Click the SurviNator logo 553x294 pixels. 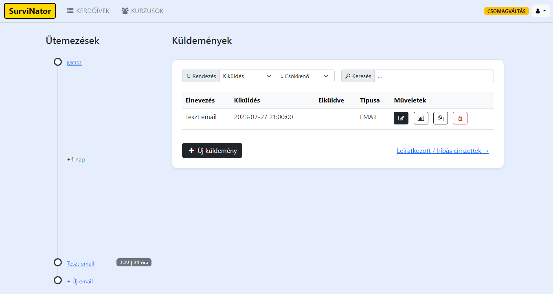coord(30,11)
